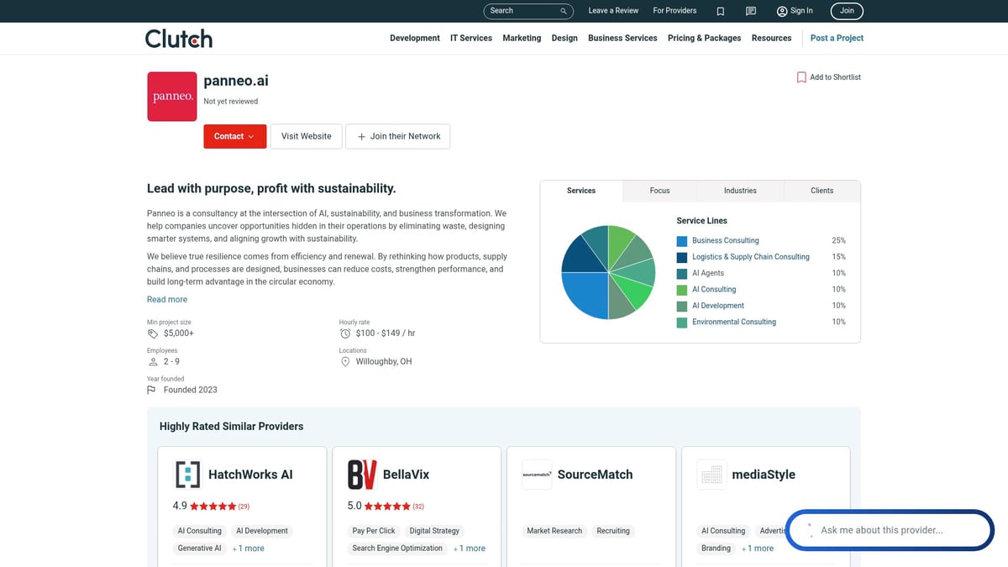This screenshot has width=1008, height=567.
Task: Click Environmental Consulting service link
Action: point(734,323)
